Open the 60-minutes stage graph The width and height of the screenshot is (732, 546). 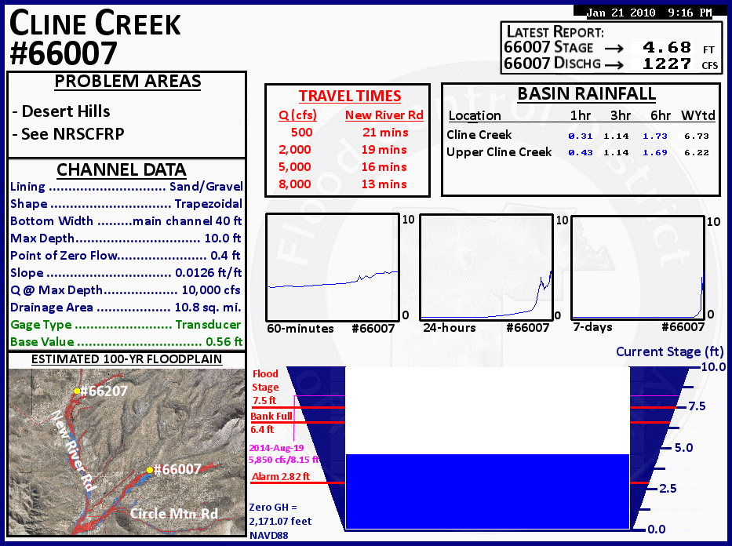tap(333, 266)
